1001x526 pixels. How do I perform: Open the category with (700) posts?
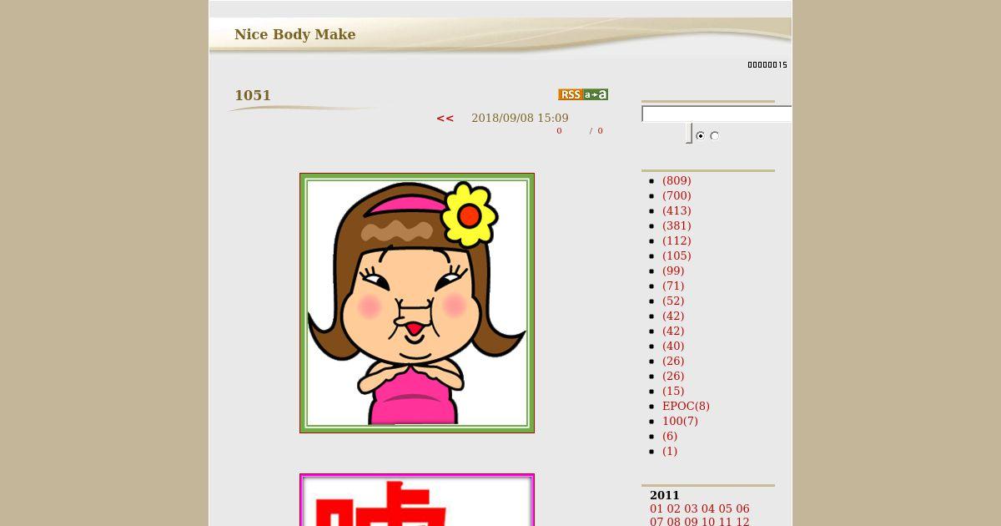[677, 195]
